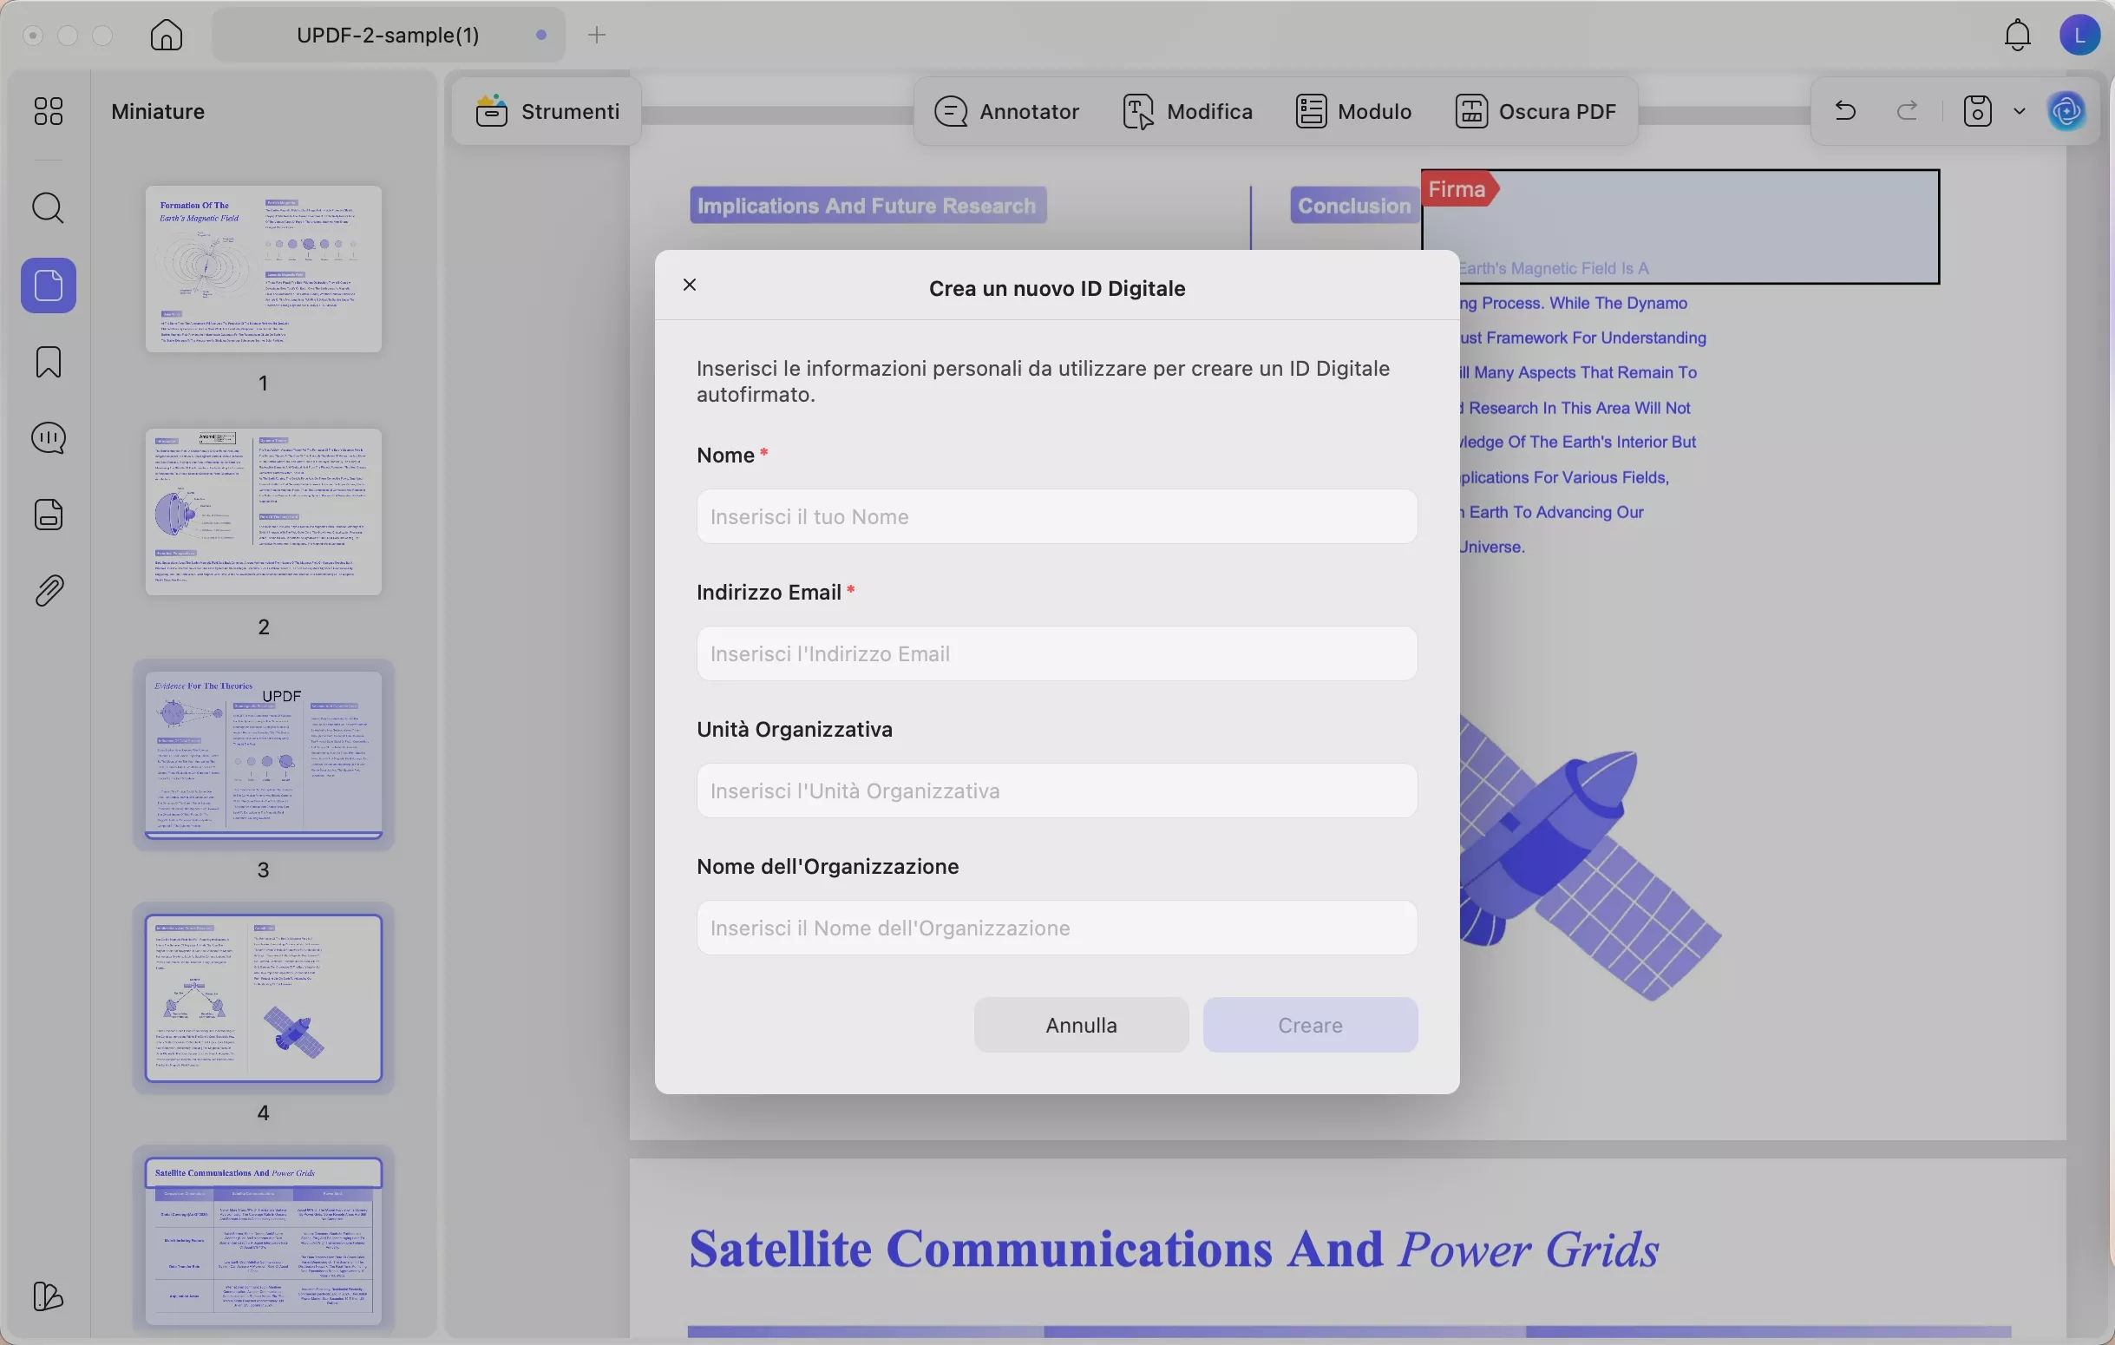Open a new tab with the plus button
Screen dimensions: 2115x1345
597,34
